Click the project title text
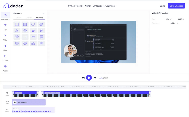189x117 pixels. (92, 6)
